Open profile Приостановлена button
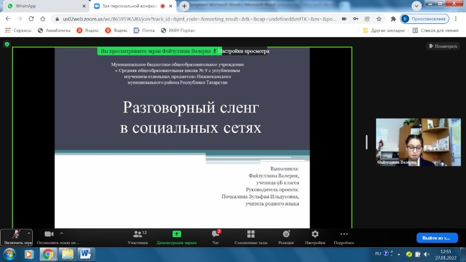Image resolution: width=466 pixels, height=262 pixels. coord(425,19)
